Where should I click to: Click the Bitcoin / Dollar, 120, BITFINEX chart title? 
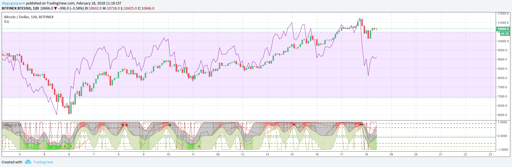click(x=29, y=17)
